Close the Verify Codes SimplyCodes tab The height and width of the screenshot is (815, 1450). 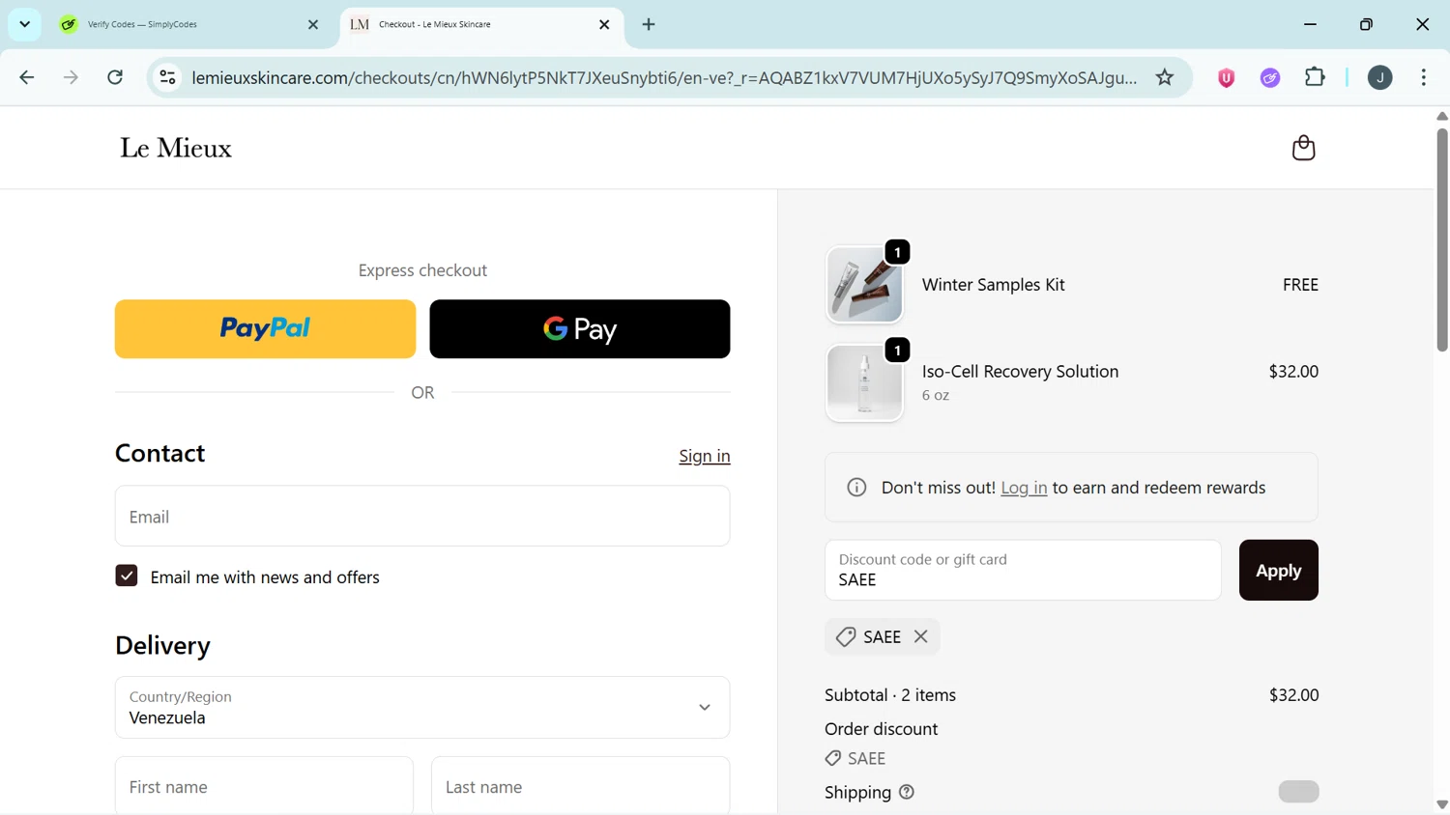(313, 24)
